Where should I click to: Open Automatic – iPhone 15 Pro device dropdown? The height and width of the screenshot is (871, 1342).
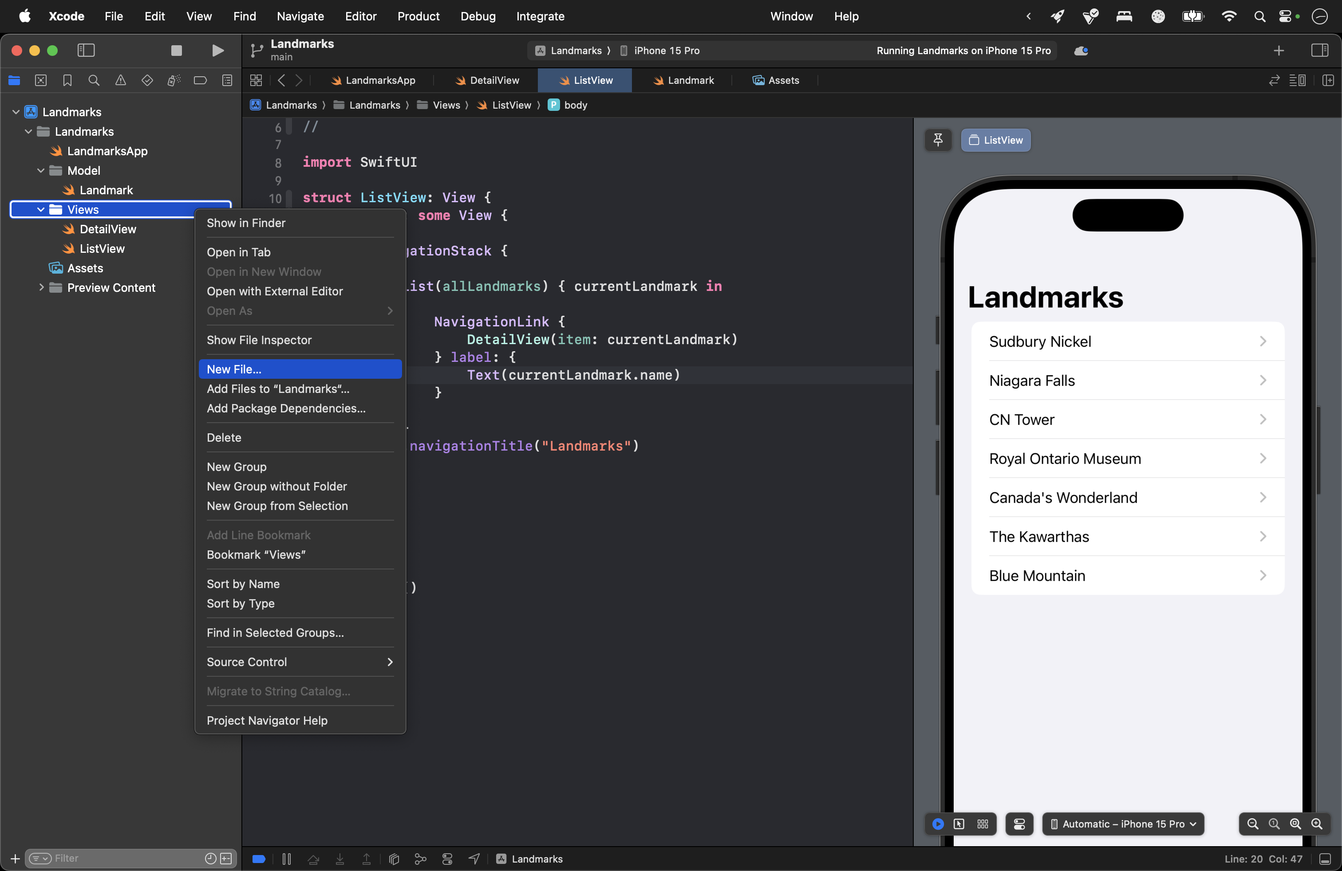coord(1123,824)
